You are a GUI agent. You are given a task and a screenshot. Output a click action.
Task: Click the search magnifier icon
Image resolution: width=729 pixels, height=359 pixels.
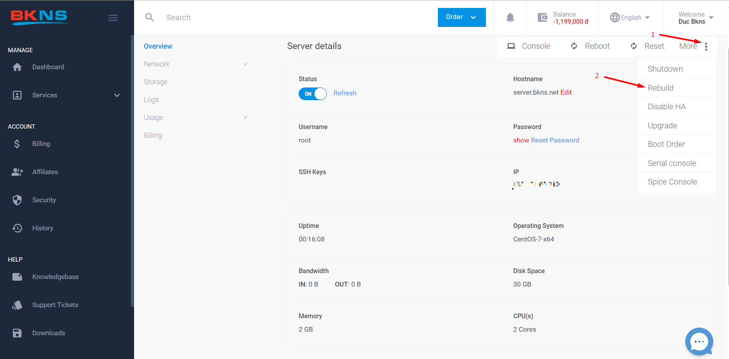point(150,17)
